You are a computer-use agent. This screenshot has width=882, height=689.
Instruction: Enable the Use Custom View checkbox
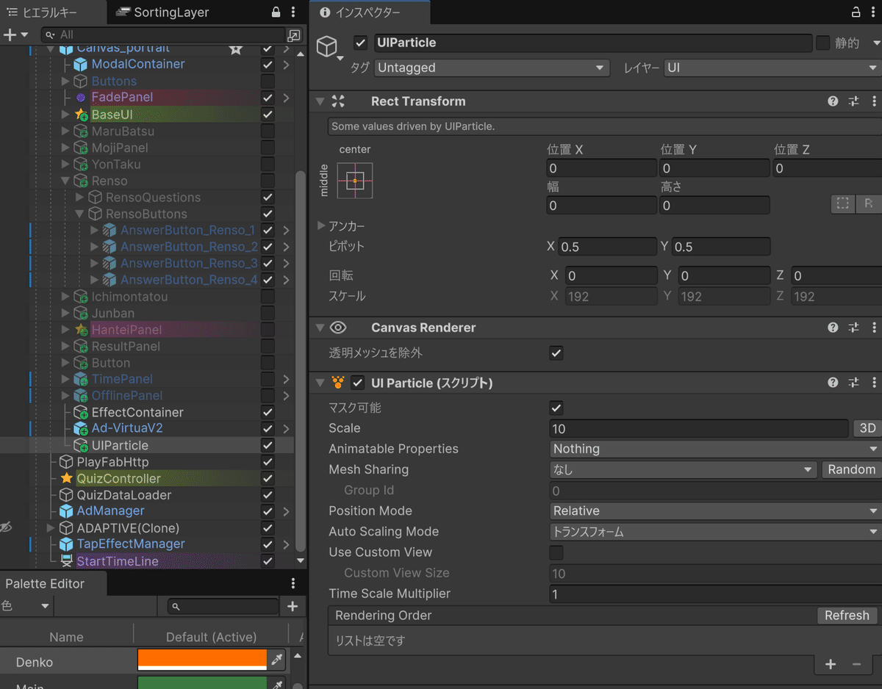click(556, 552)
